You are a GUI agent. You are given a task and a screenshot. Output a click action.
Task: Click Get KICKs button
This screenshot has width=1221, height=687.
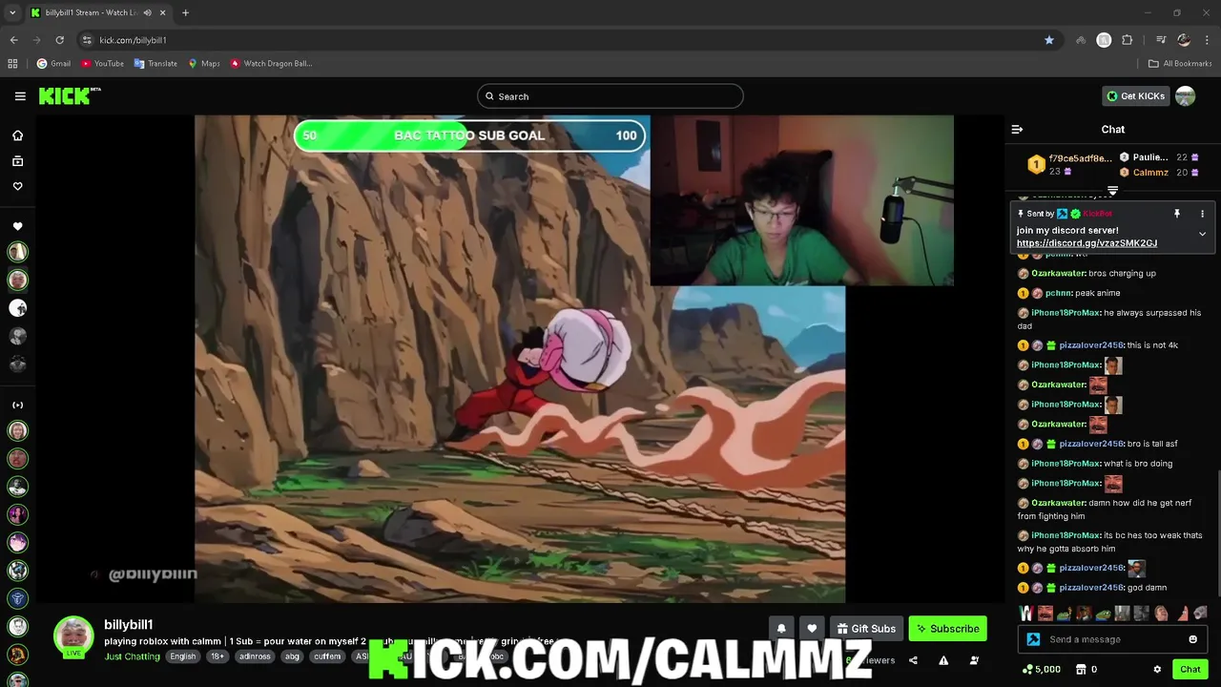(x=1135, y=96)
